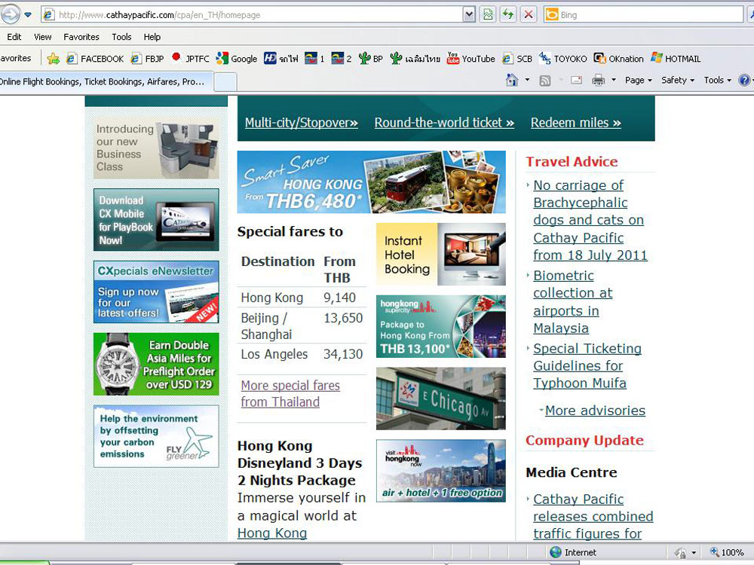
Task: Open the Safety command bar dropdown
Action: [x=678, y=81]
